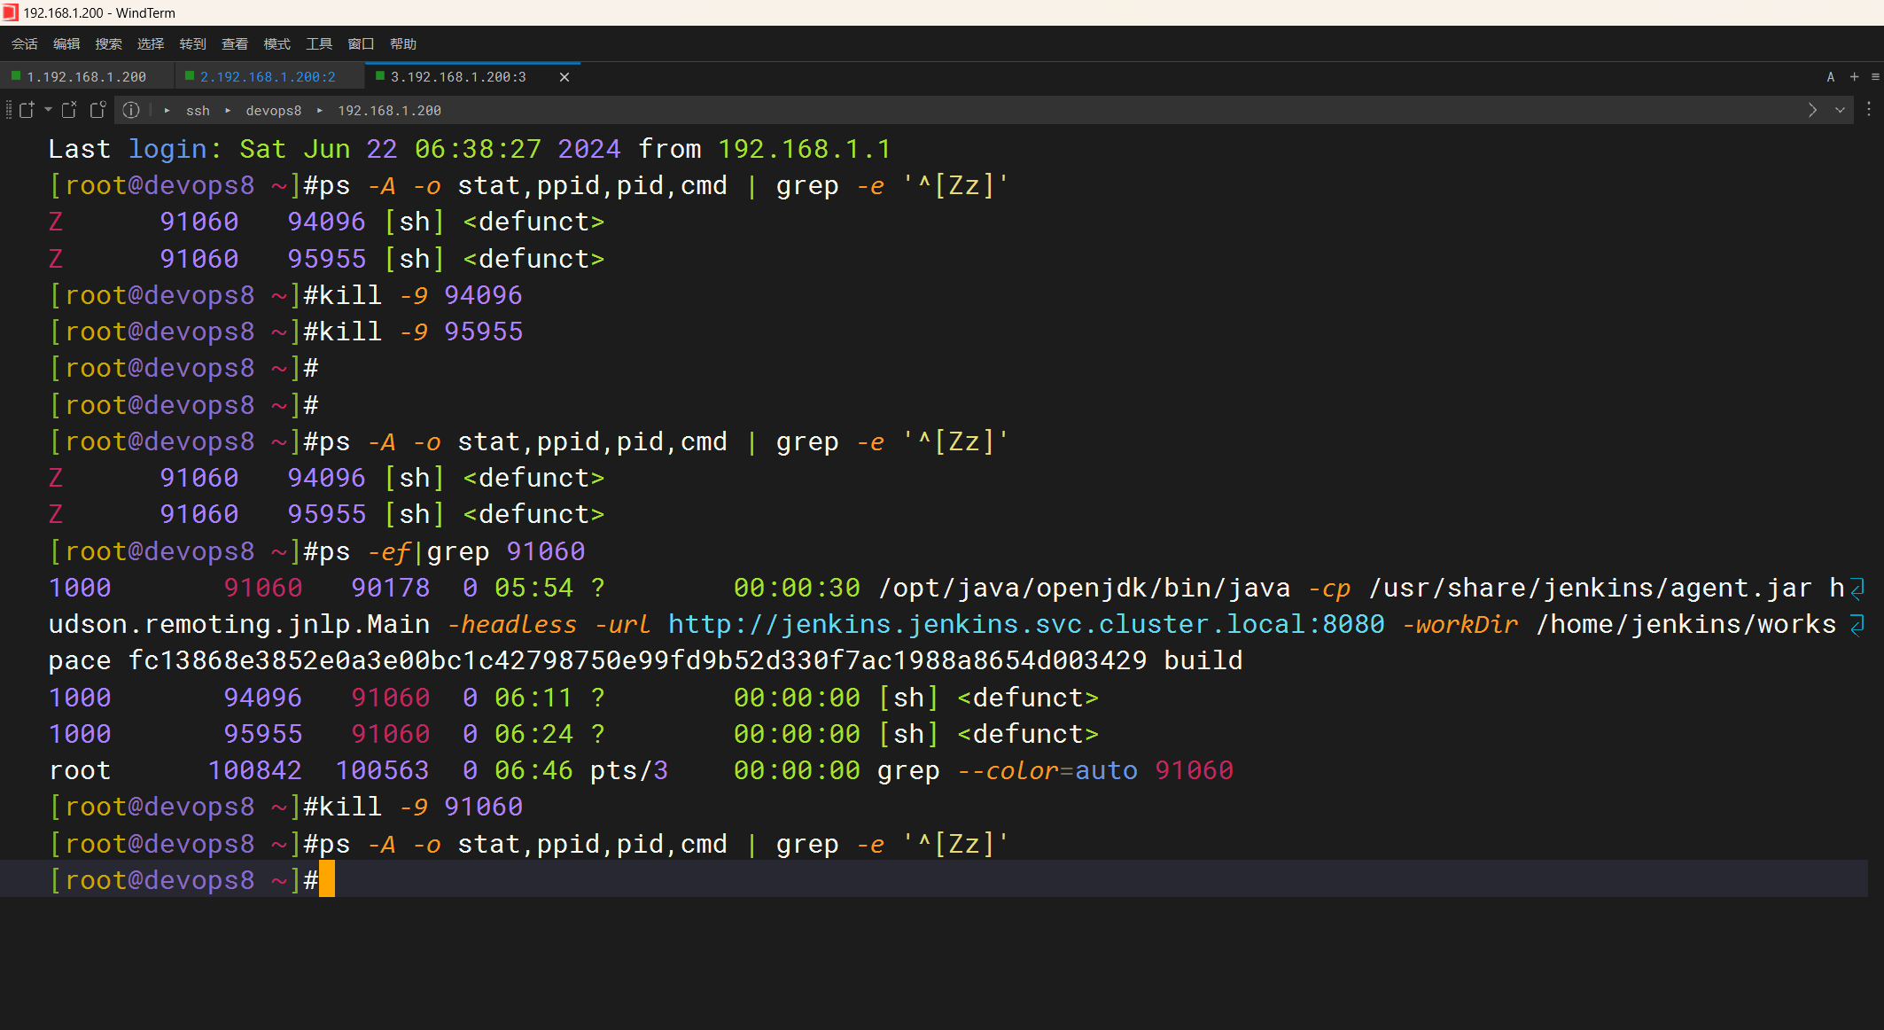Viewport: 1884px width, 1030px height.
Task: Click the 'kill -9 94096' command text
Action: pyautogui.click(x=421, y=295)
